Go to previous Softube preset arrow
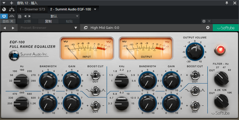The width and height of the screenshot is (239, 120). pyautogui.click(x=4, y=28)
